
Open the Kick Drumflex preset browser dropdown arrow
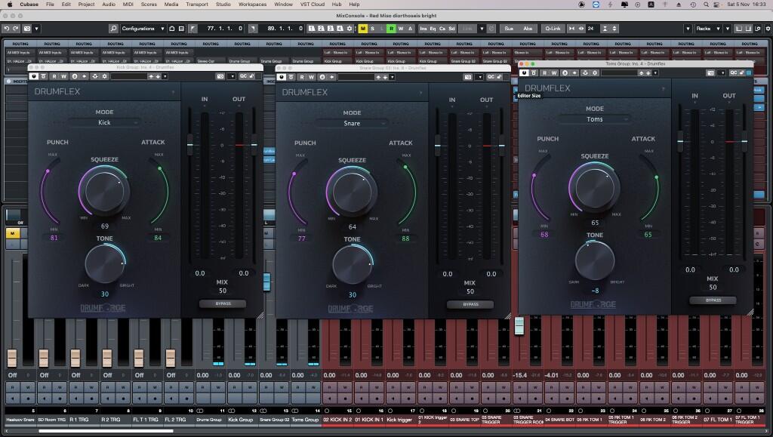coord(165,76)
